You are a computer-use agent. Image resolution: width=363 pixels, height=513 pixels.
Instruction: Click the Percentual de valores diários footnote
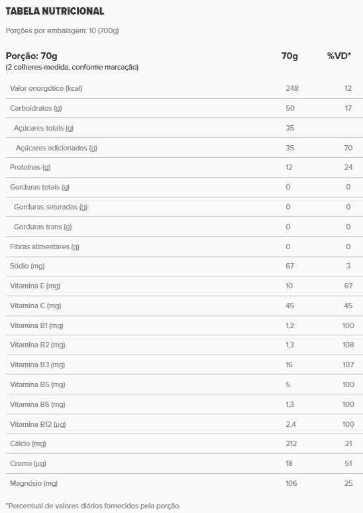[93, 506]
